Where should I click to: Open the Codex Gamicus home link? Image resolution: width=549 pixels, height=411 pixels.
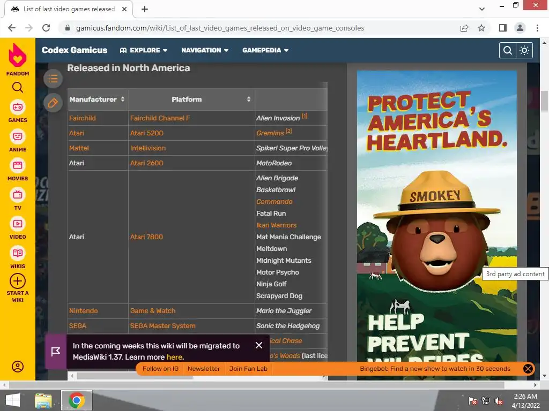click(75, 50)
